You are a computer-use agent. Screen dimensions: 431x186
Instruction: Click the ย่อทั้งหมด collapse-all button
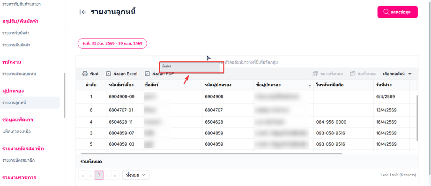click(x=363, y=74)
